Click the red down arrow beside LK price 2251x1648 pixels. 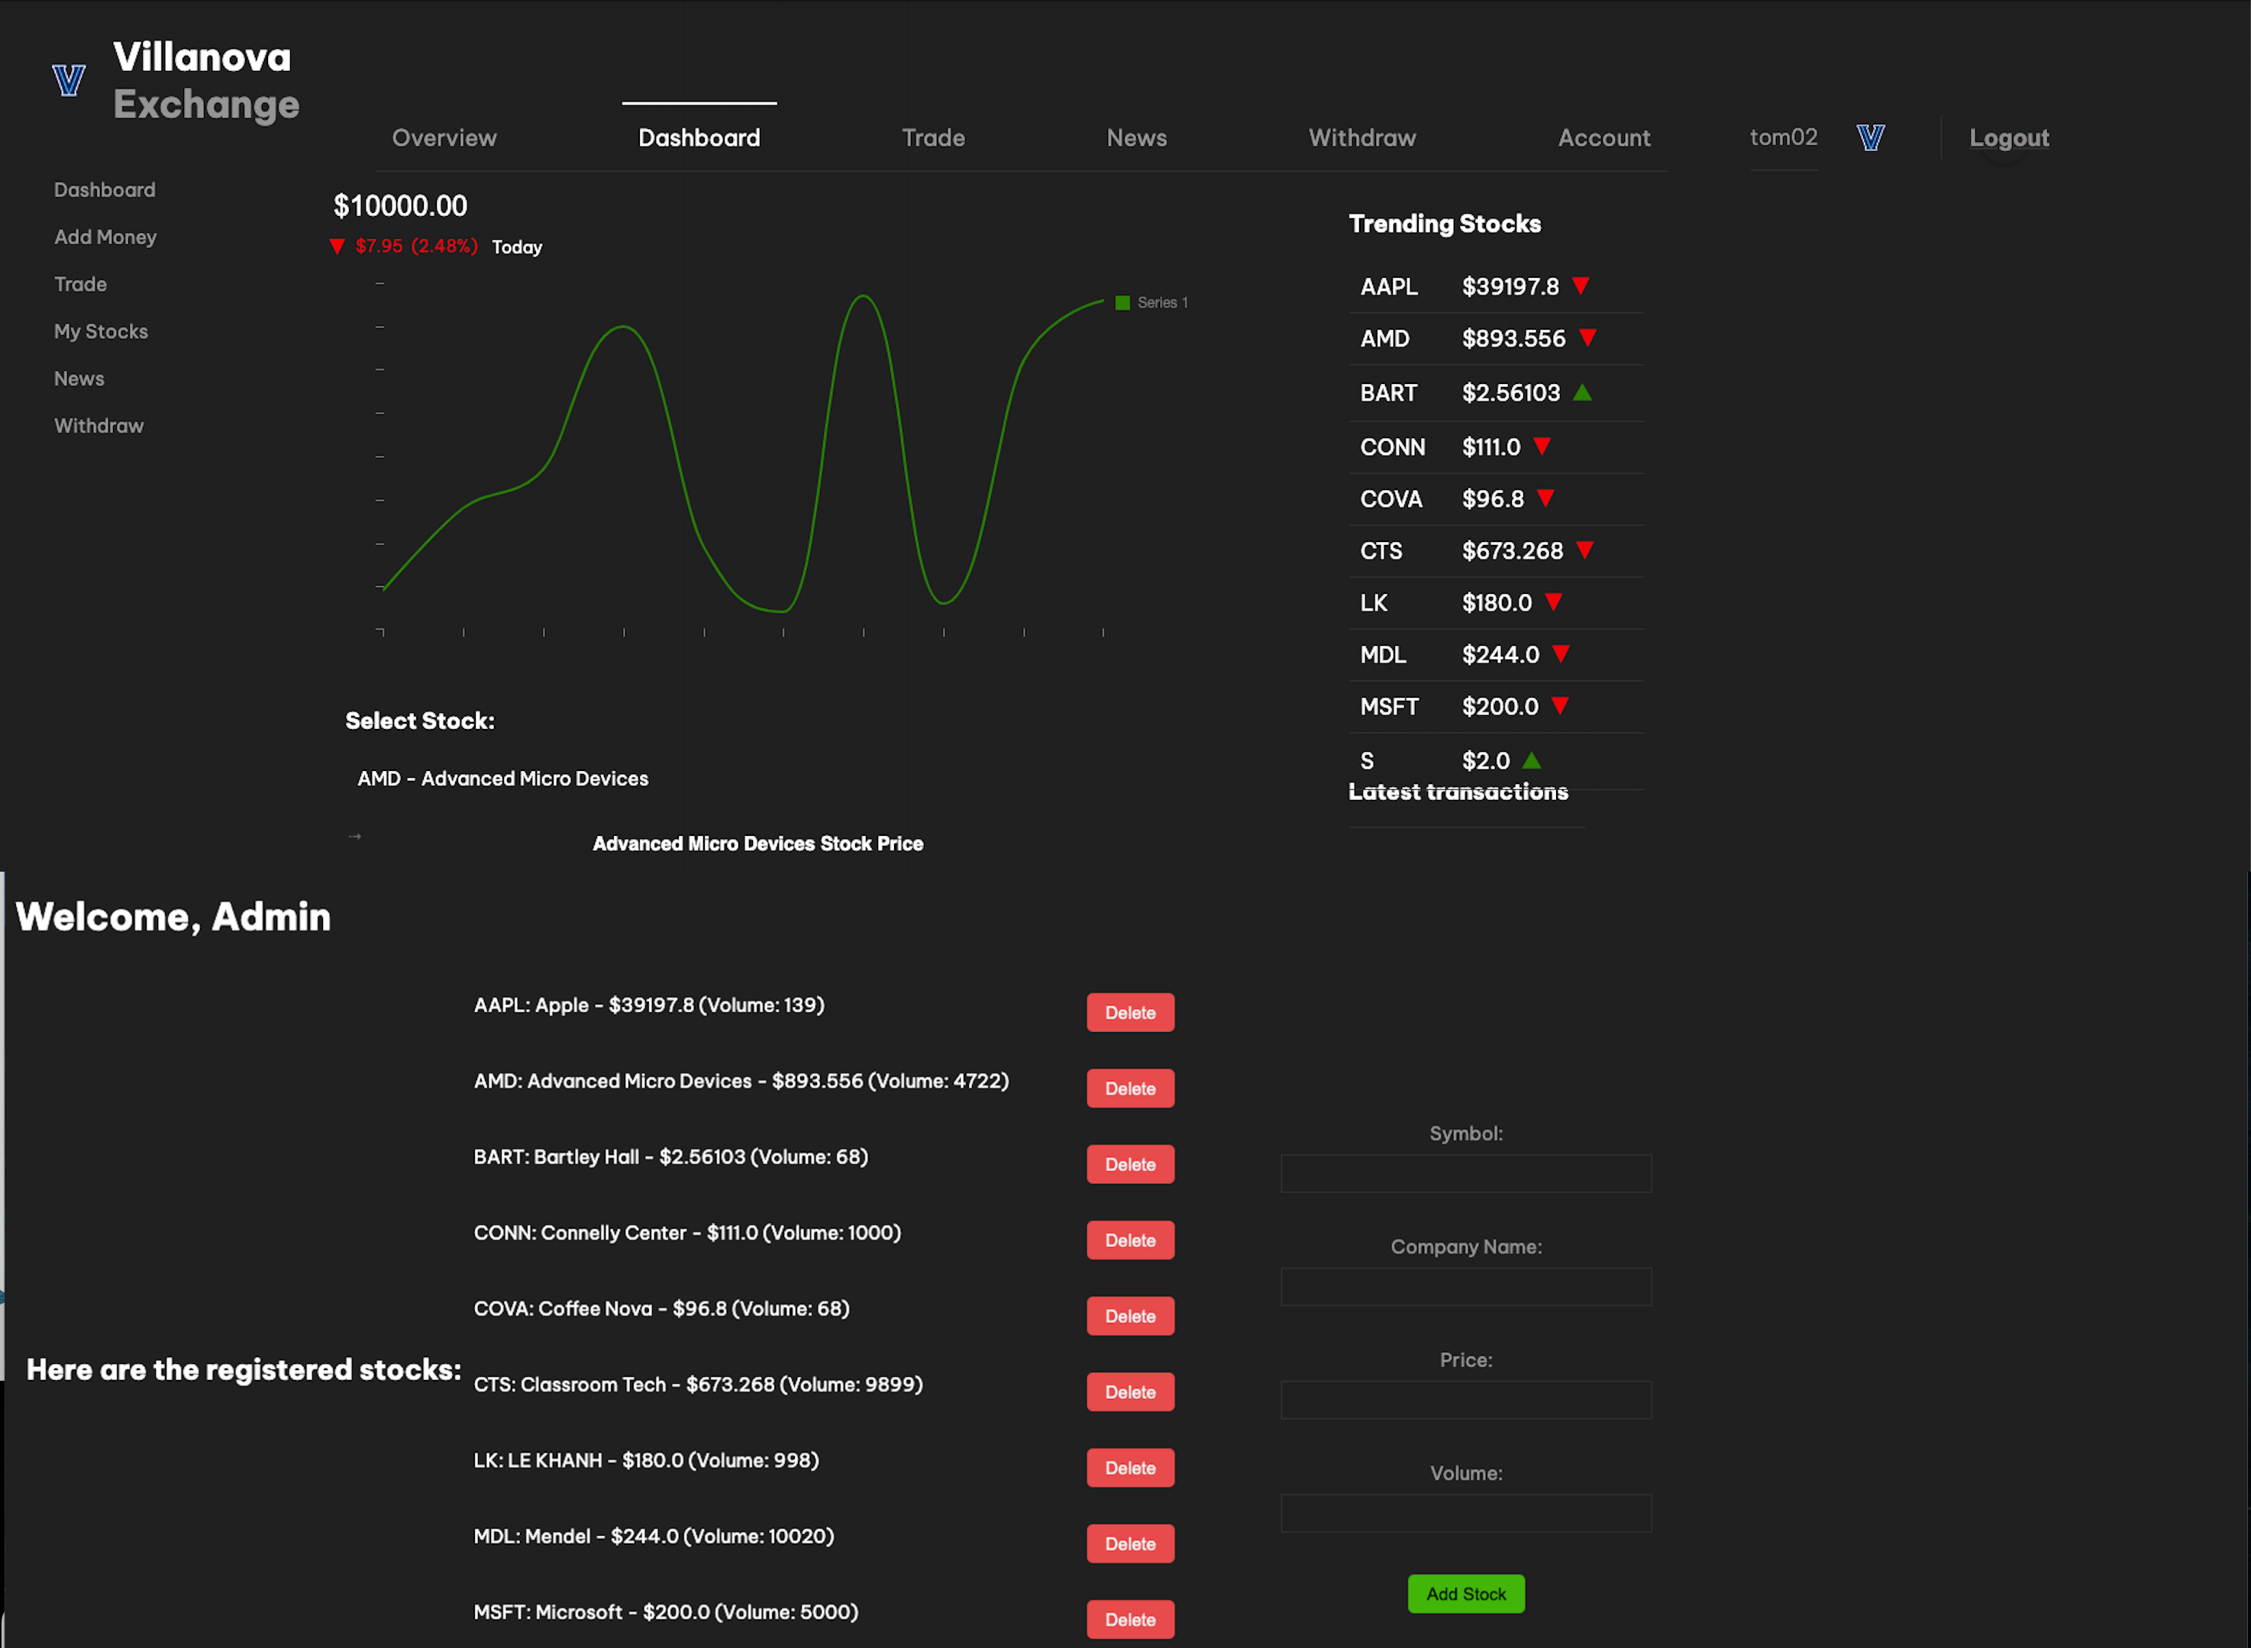(x=1552, y=601)
